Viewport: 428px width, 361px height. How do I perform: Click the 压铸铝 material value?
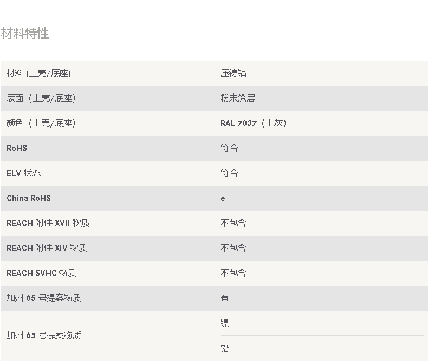click(234, 73)
